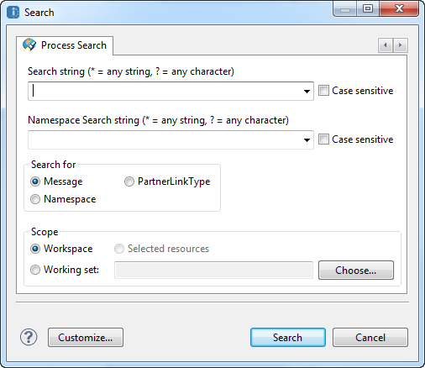The height and width of the screenshot is (368, 425).
Task: Click the Search dialog title bar icon
Action: pyautogui.click(x=13, y=13)
